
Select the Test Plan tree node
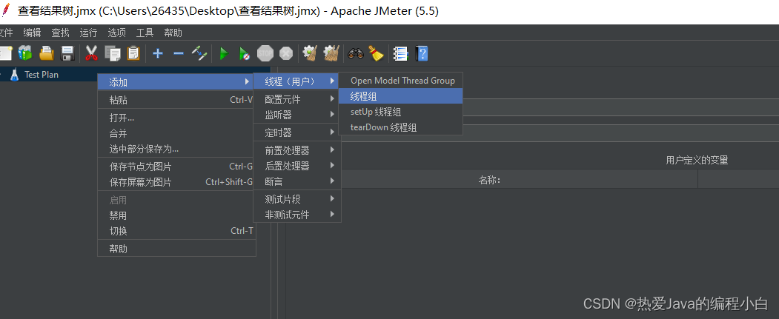coord(42,75)
